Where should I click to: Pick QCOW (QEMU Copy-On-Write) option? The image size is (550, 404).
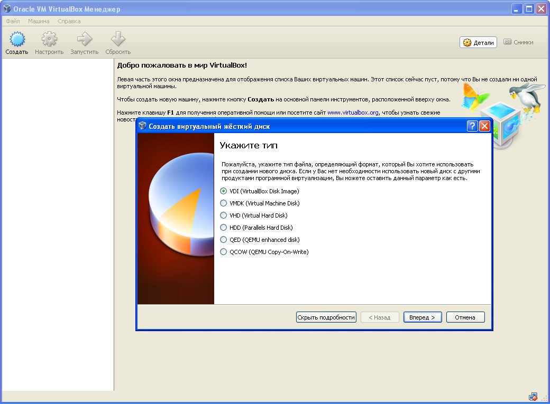click(x=224, y=252)
